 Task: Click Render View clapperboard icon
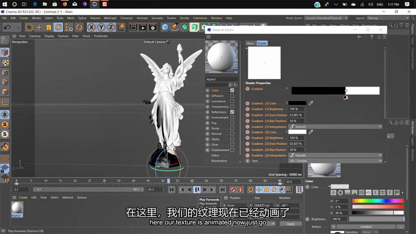tap(133, 27)
